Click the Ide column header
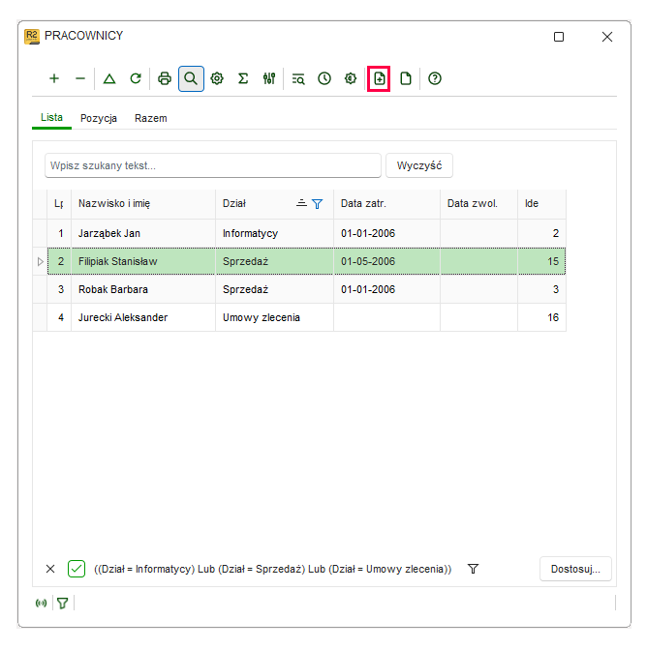 541,203
